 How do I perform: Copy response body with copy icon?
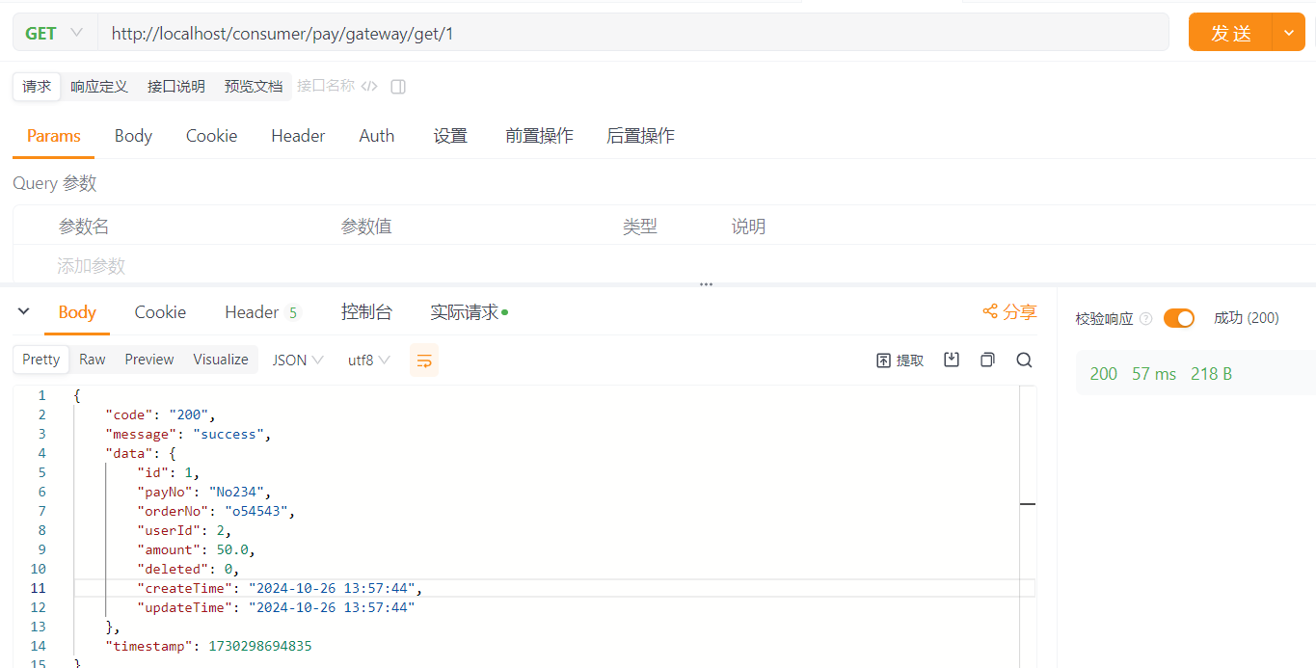(987, 360)
